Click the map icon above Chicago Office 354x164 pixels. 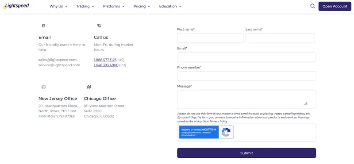coord(89,87)
